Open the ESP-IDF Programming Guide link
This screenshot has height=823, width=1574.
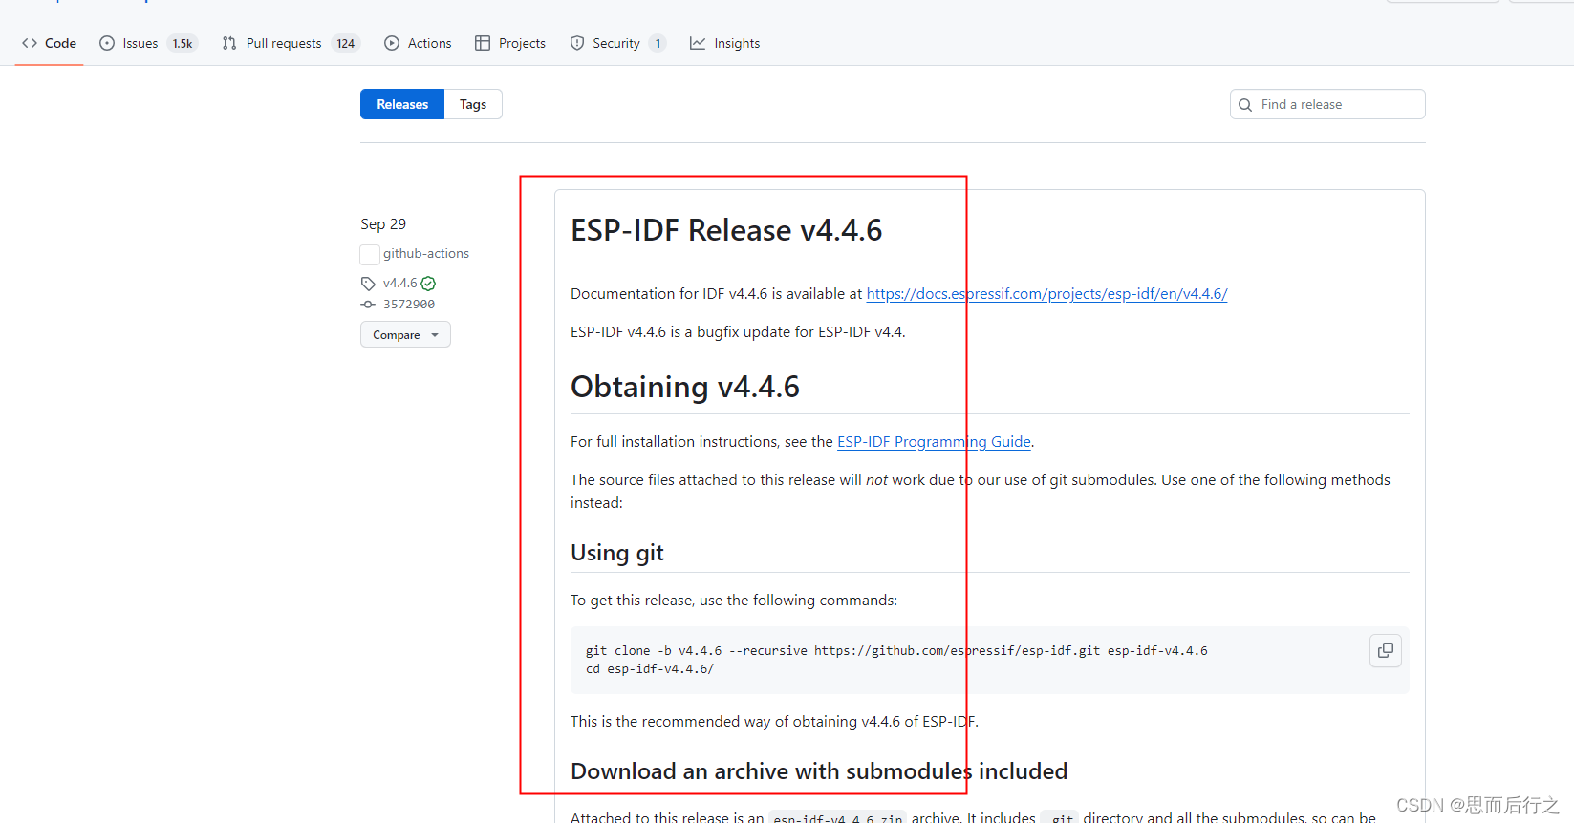[934, 442]
